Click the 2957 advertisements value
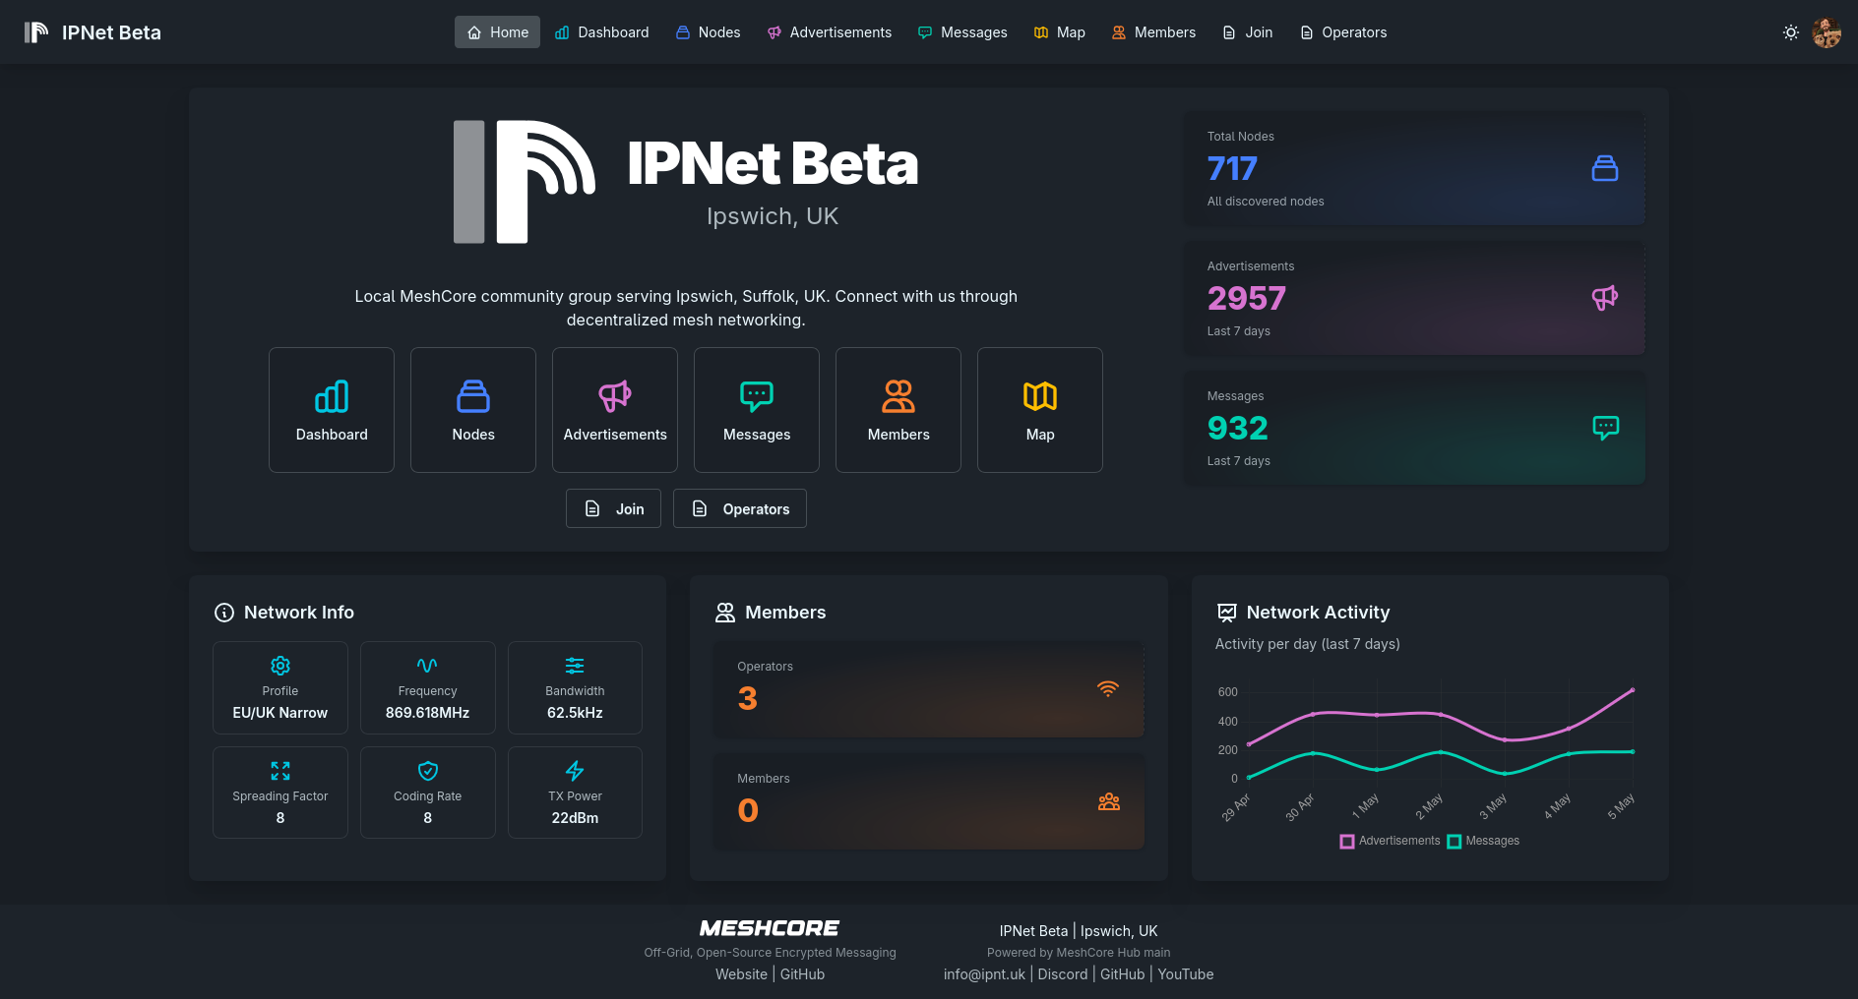 [1247, 298]
